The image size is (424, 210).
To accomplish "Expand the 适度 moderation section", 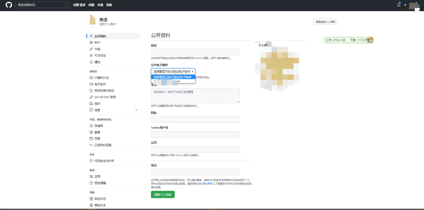I will (136, 110).
